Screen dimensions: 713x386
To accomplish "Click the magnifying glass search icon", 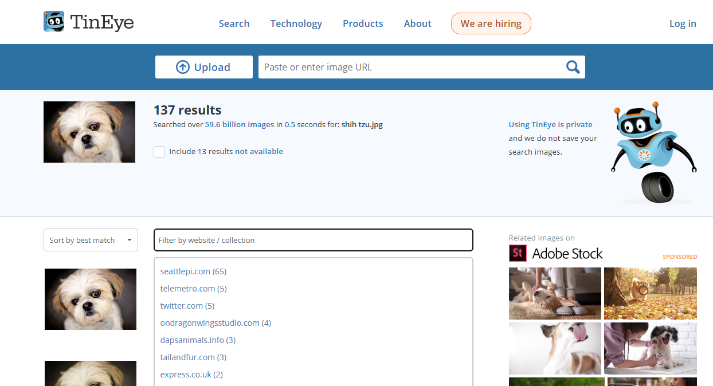I will (573, 67).
